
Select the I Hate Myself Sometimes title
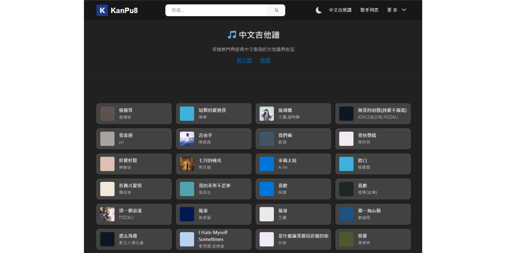point(213,236)
